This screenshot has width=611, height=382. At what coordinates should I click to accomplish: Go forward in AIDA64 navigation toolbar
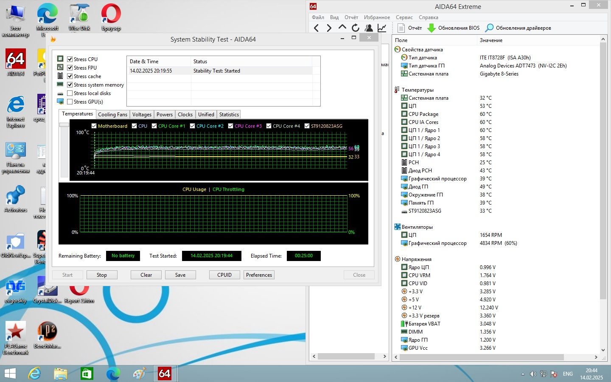(329, 28)
